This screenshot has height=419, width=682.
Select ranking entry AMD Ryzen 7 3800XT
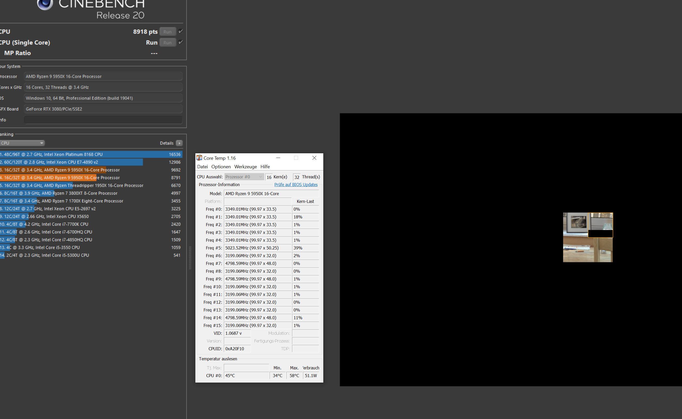coord(91,193)
